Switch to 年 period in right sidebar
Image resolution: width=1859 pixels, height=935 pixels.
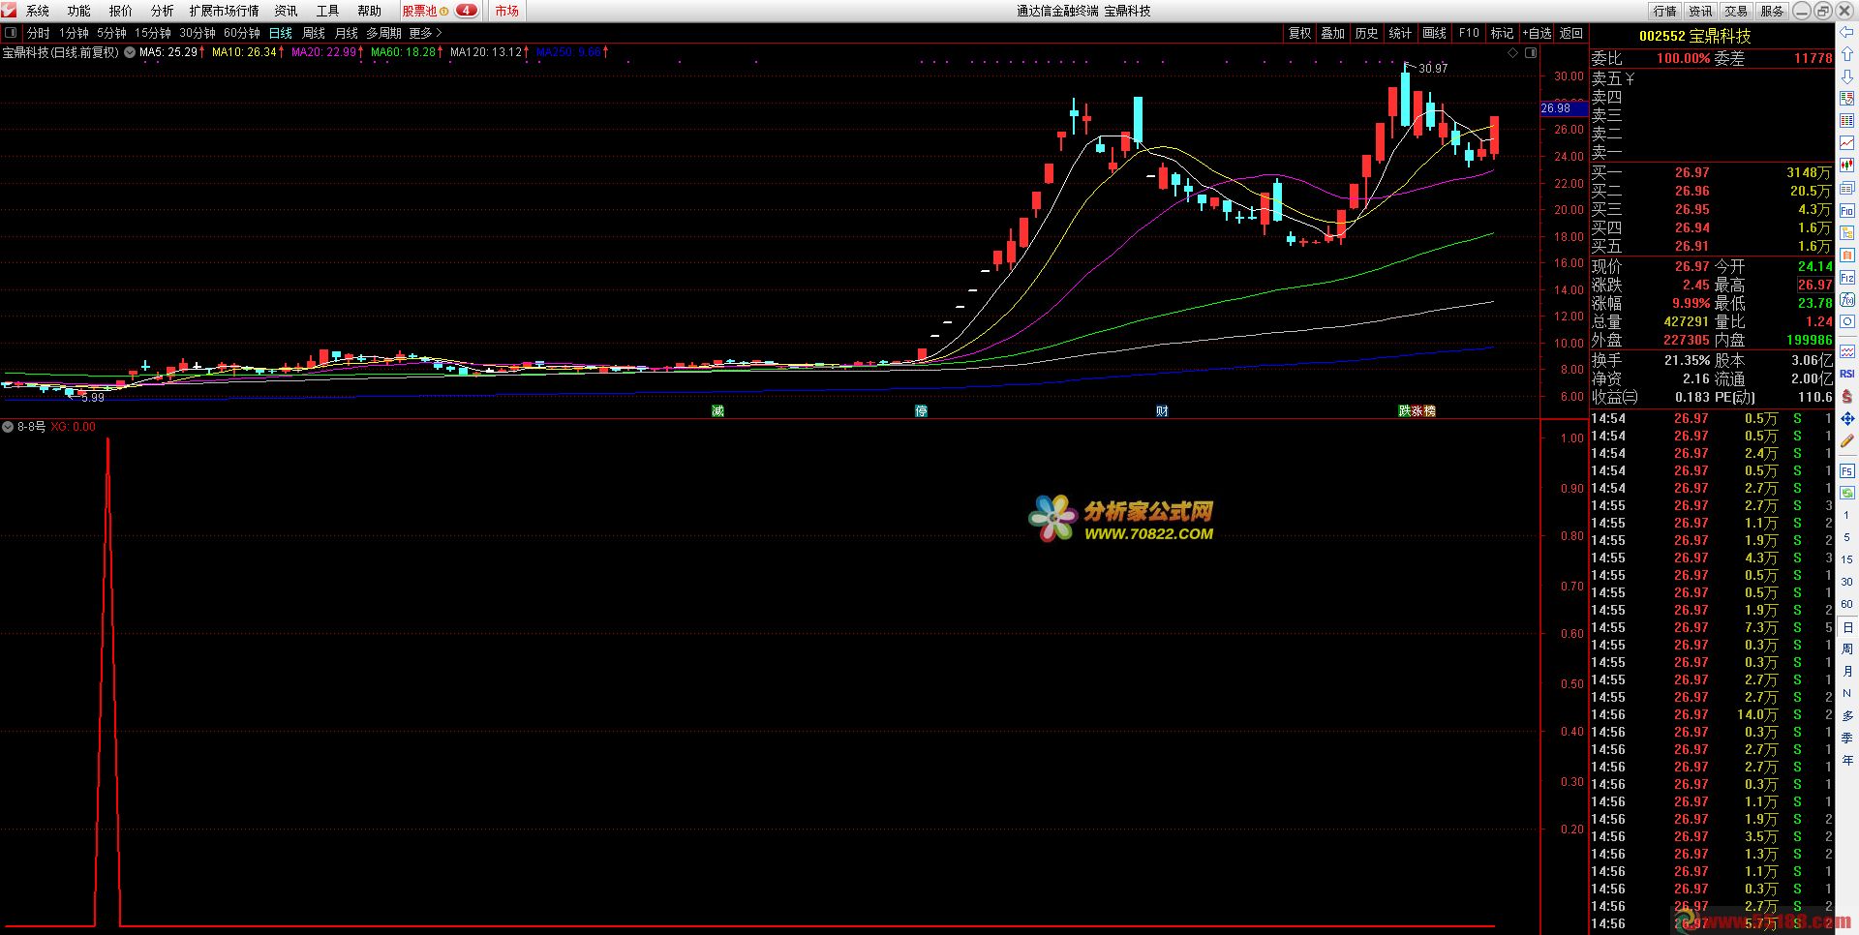[1846, 760]
